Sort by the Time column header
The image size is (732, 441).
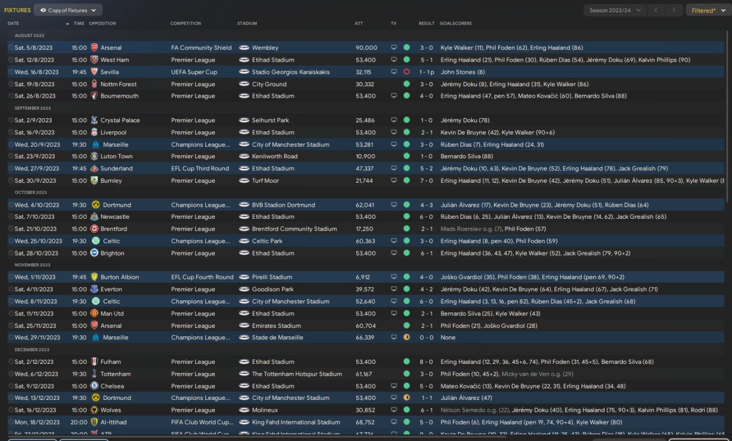tap(79, 23)
